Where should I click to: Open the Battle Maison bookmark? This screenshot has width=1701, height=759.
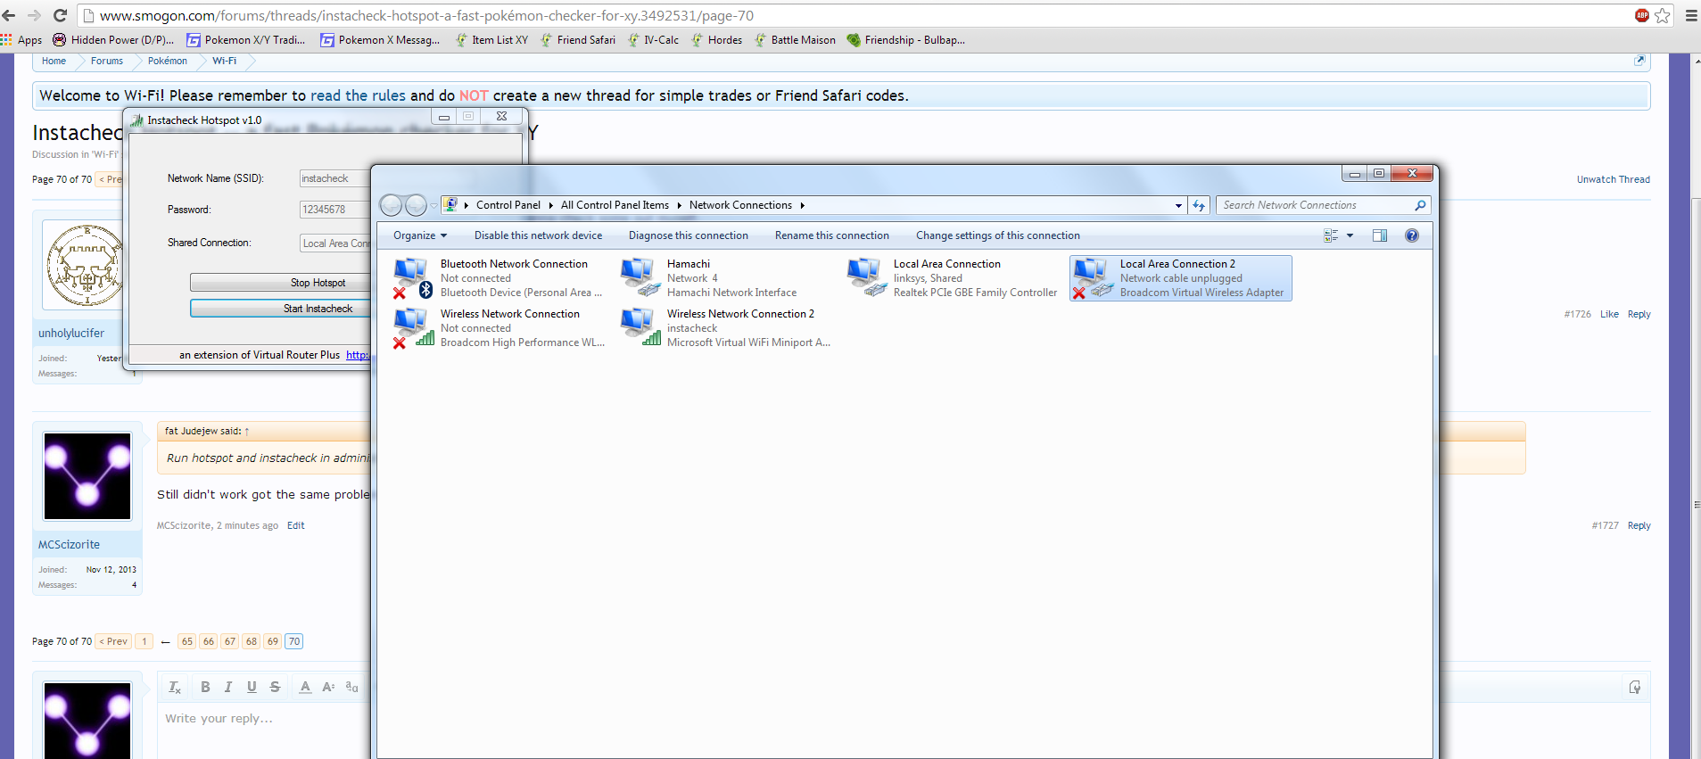pos(795,40)
